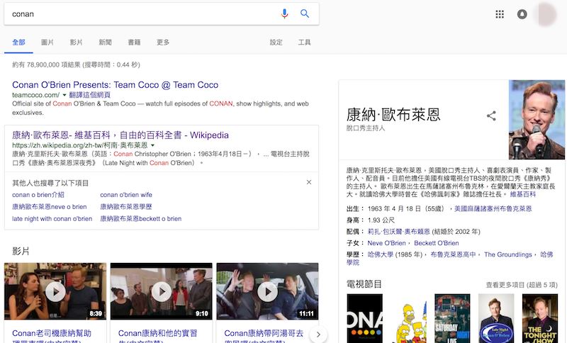Switch to the 新聞 tab
Image resolution: width=567 pixels, height=343 pixels.
coord(105,43)
